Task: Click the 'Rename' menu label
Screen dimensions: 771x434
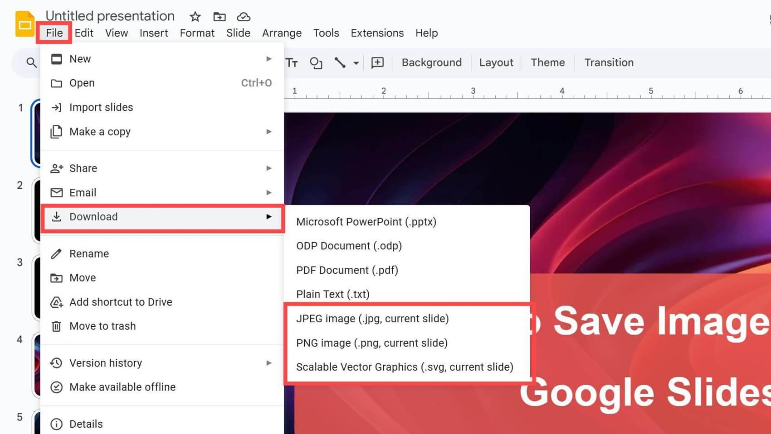Action: (x=89, y=254)
